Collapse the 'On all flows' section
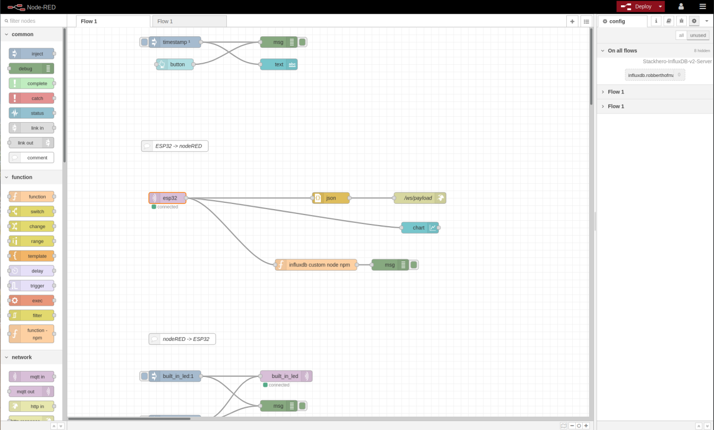This screenshot has height=430, width=714. 602,50
